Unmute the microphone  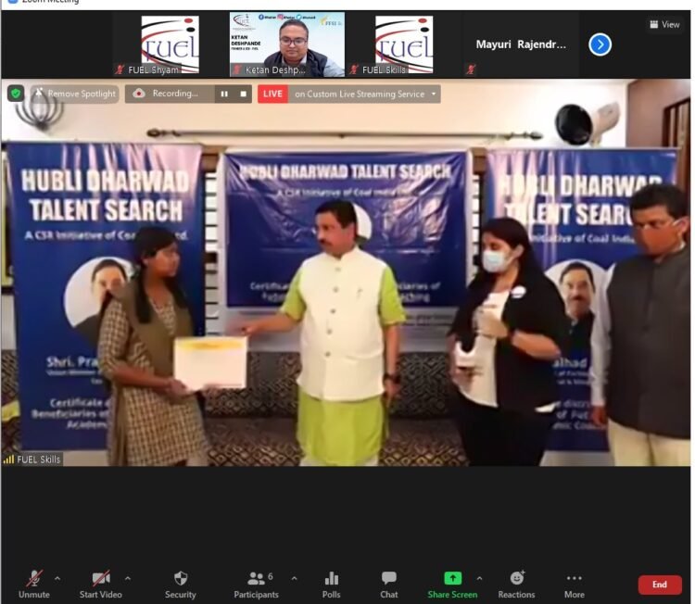click(34, 585)
